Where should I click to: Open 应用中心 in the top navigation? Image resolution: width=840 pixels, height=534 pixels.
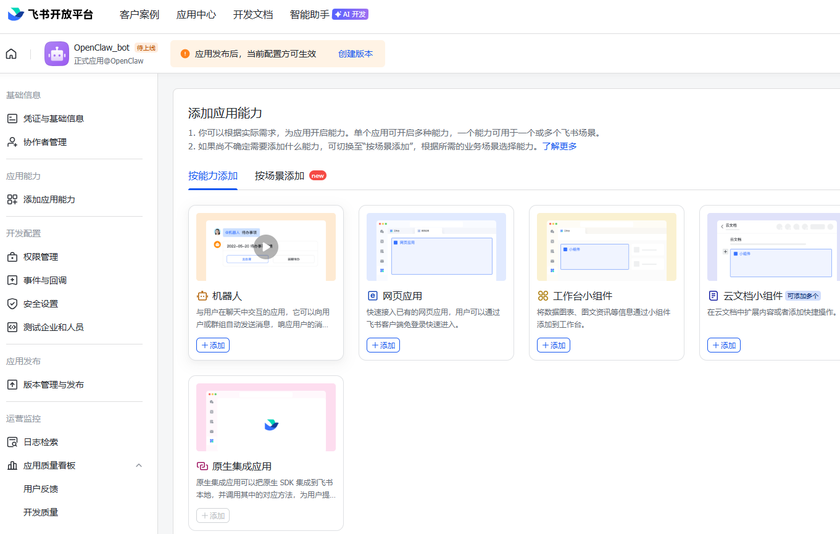pyautogui.click(x=196, y=15)
